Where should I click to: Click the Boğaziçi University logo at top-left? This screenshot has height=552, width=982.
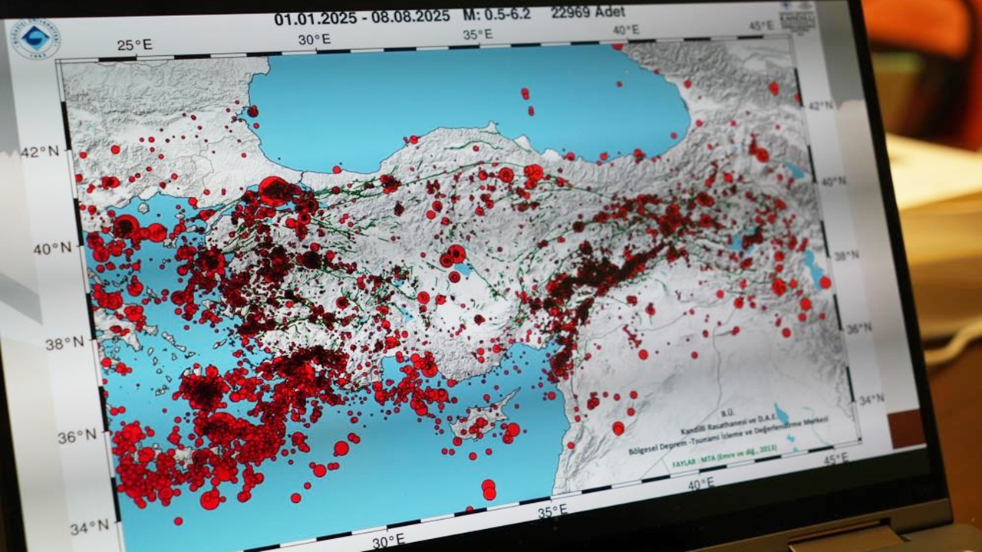coord(37,38)
